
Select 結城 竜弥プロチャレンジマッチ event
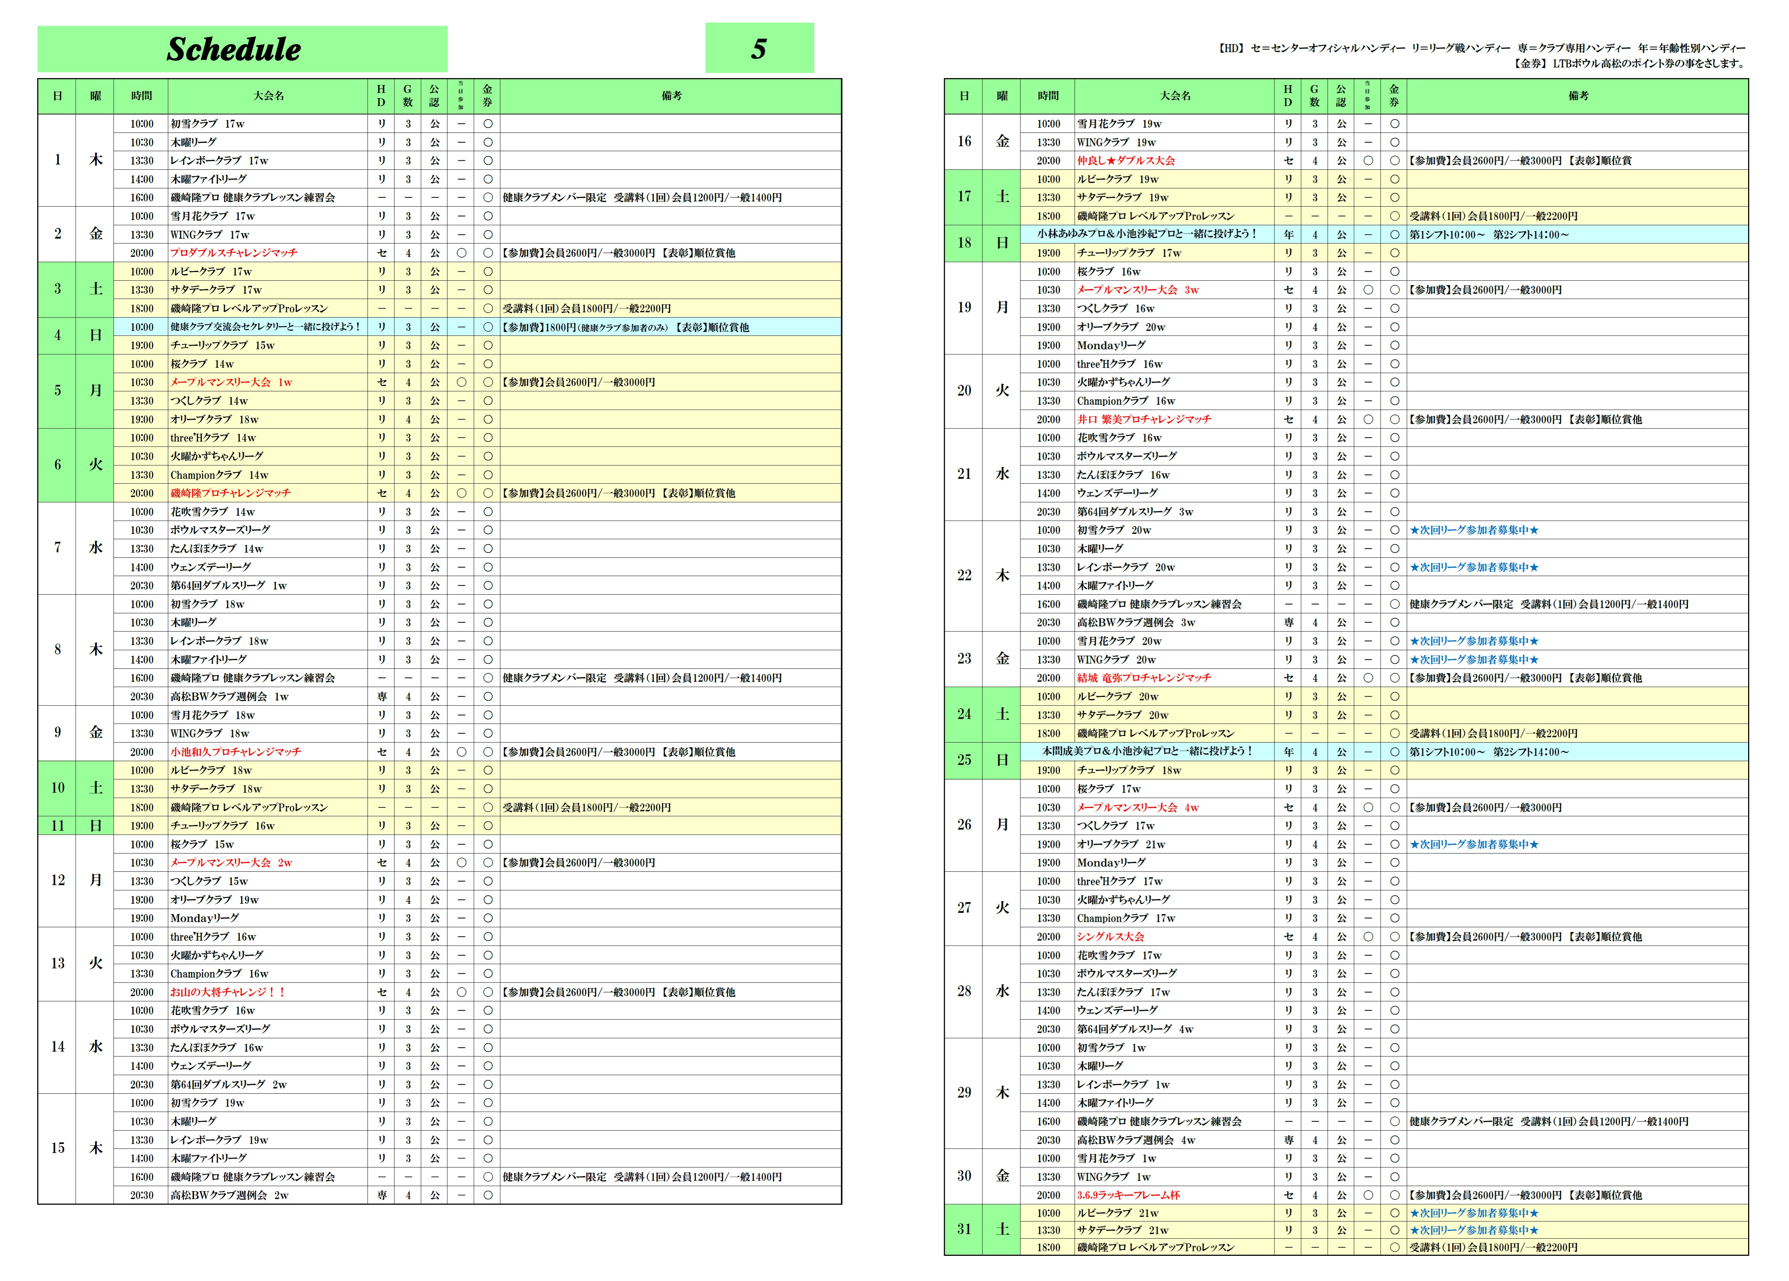coord(1143,678)
